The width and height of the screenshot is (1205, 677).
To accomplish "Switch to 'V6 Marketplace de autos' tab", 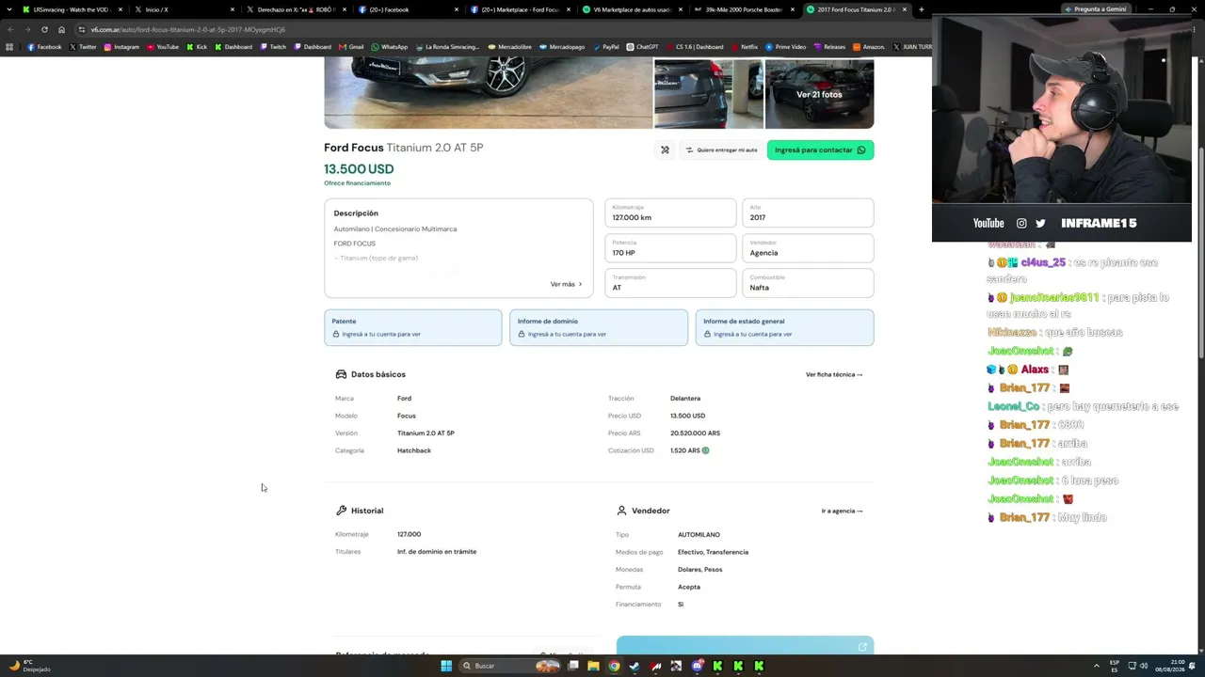I will pyautogui.click(x=633, y=9).
